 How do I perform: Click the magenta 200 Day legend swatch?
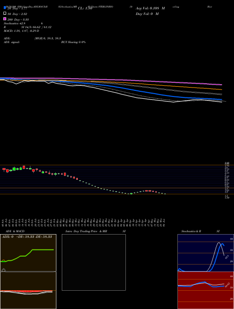[5, 19]
